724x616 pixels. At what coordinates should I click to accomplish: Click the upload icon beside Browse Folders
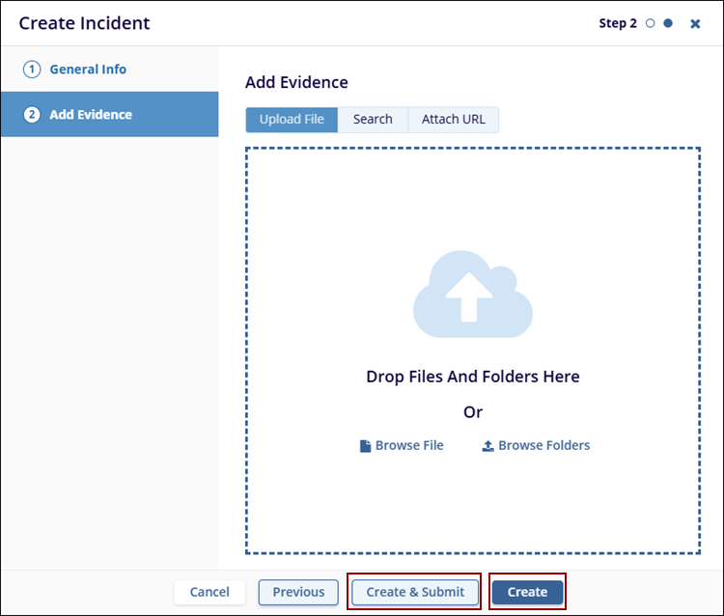point(487,446)
